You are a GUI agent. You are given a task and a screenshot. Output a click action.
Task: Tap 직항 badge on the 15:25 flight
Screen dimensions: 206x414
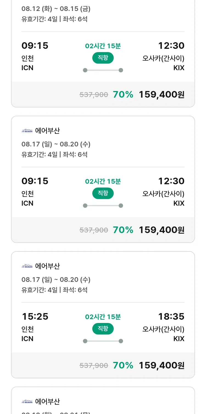click(103, 329)
